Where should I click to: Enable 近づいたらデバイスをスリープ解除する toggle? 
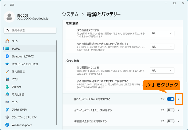click(x=171, y=110)
